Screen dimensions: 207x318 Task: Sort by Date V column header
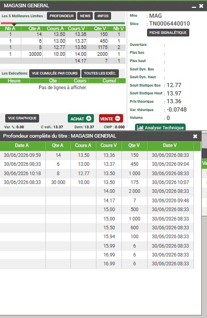170,145
